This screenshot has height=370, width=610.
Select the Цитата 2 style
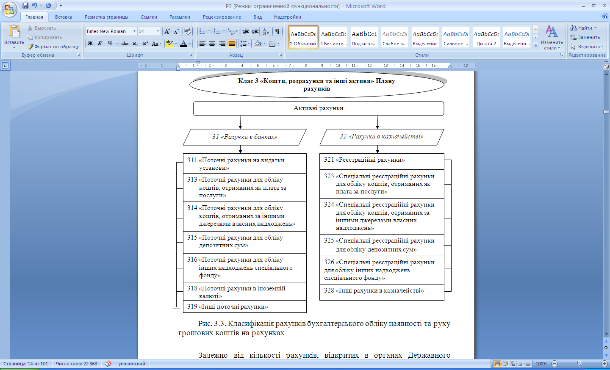point(486,37)
